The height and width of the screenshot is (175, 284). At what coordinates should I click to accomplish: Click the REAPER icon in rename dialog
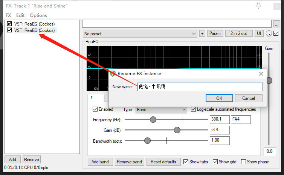[113, 74]
